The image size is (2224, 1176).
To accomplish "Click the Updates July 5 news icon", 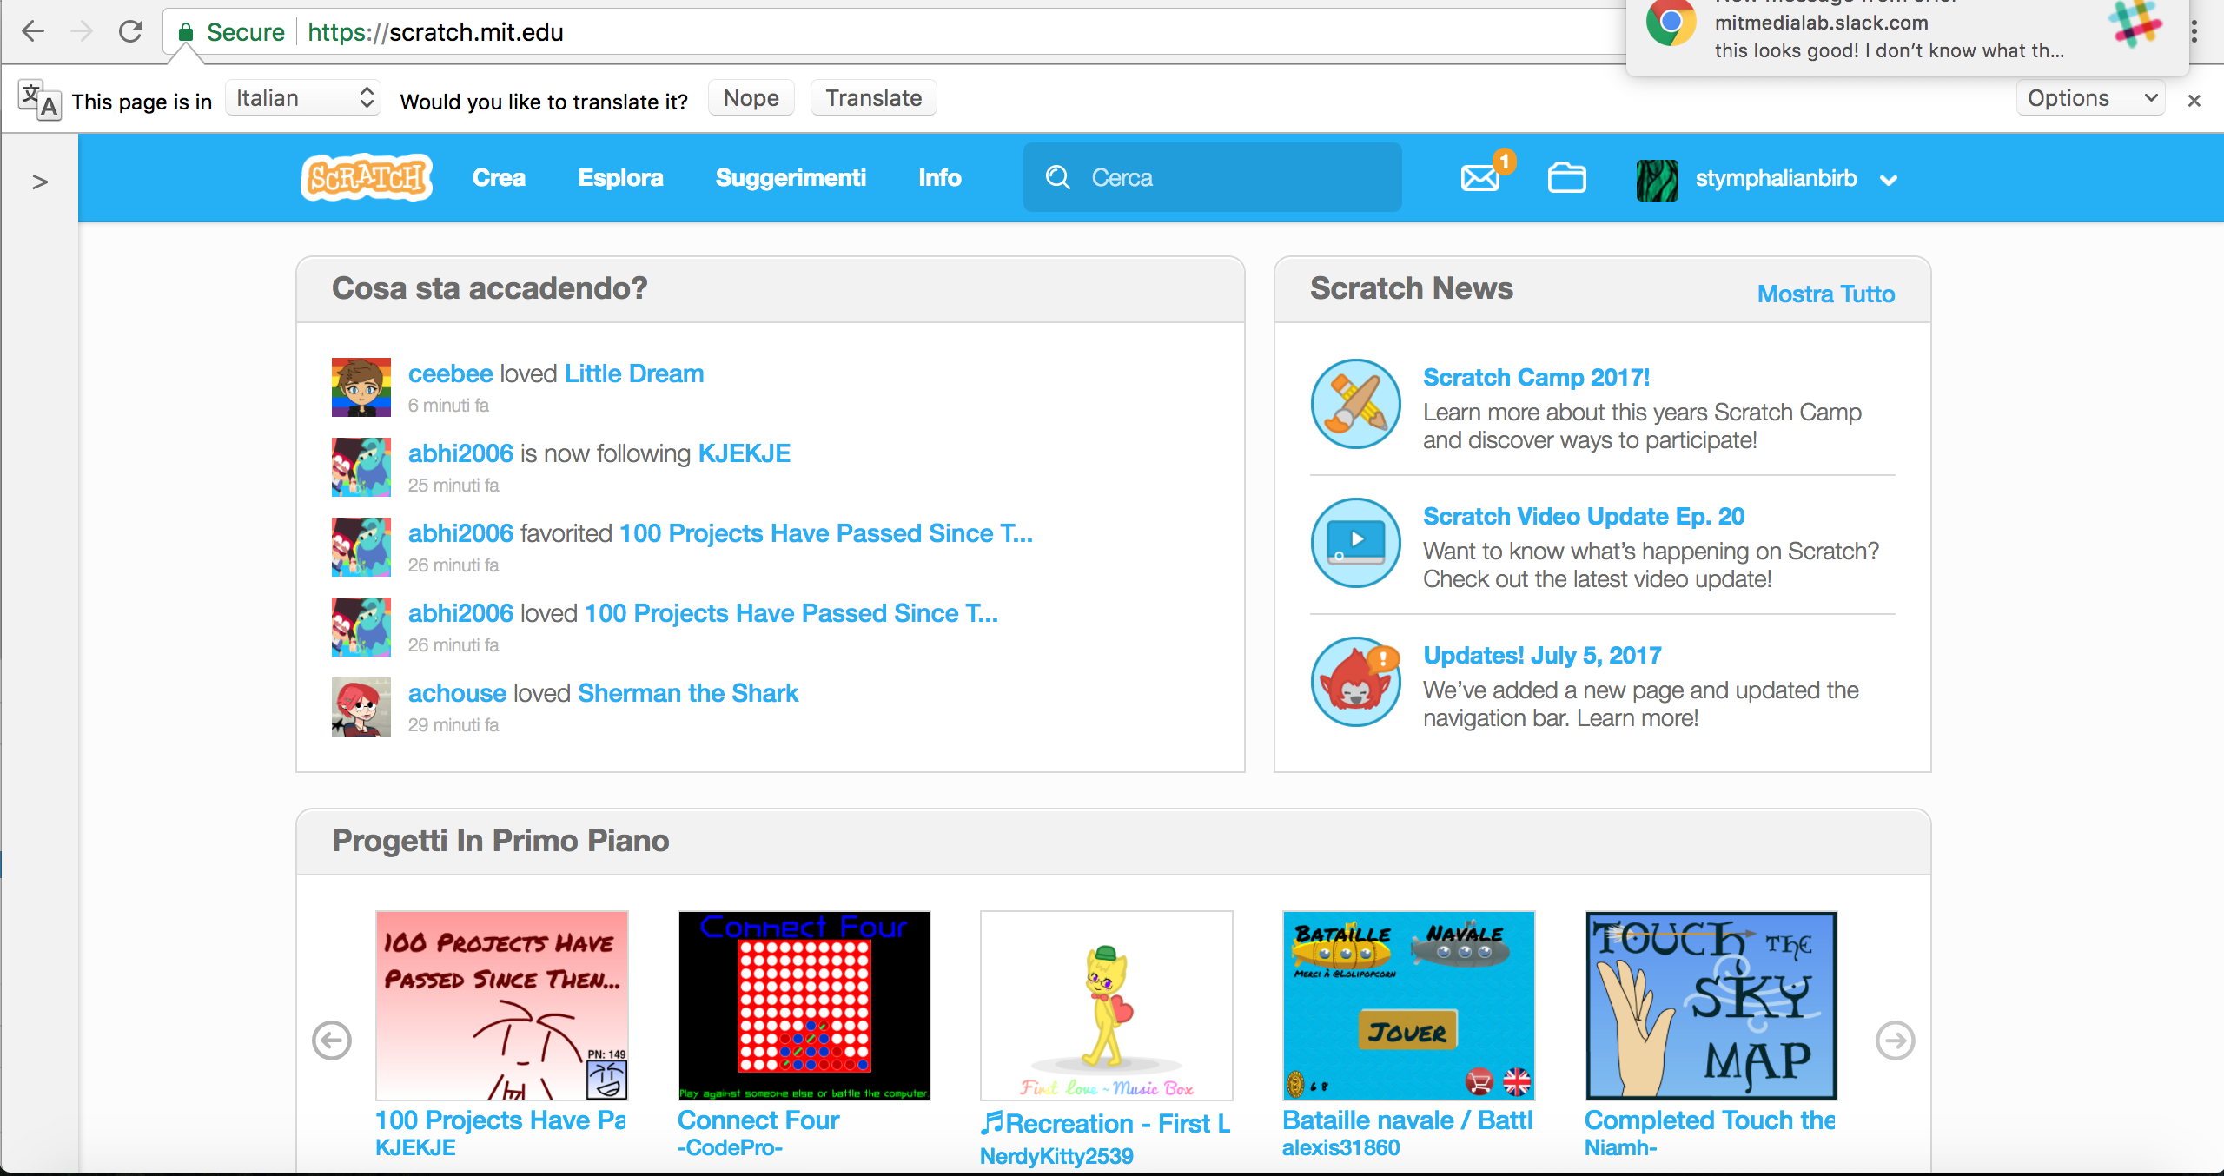I will (1355, 682).
